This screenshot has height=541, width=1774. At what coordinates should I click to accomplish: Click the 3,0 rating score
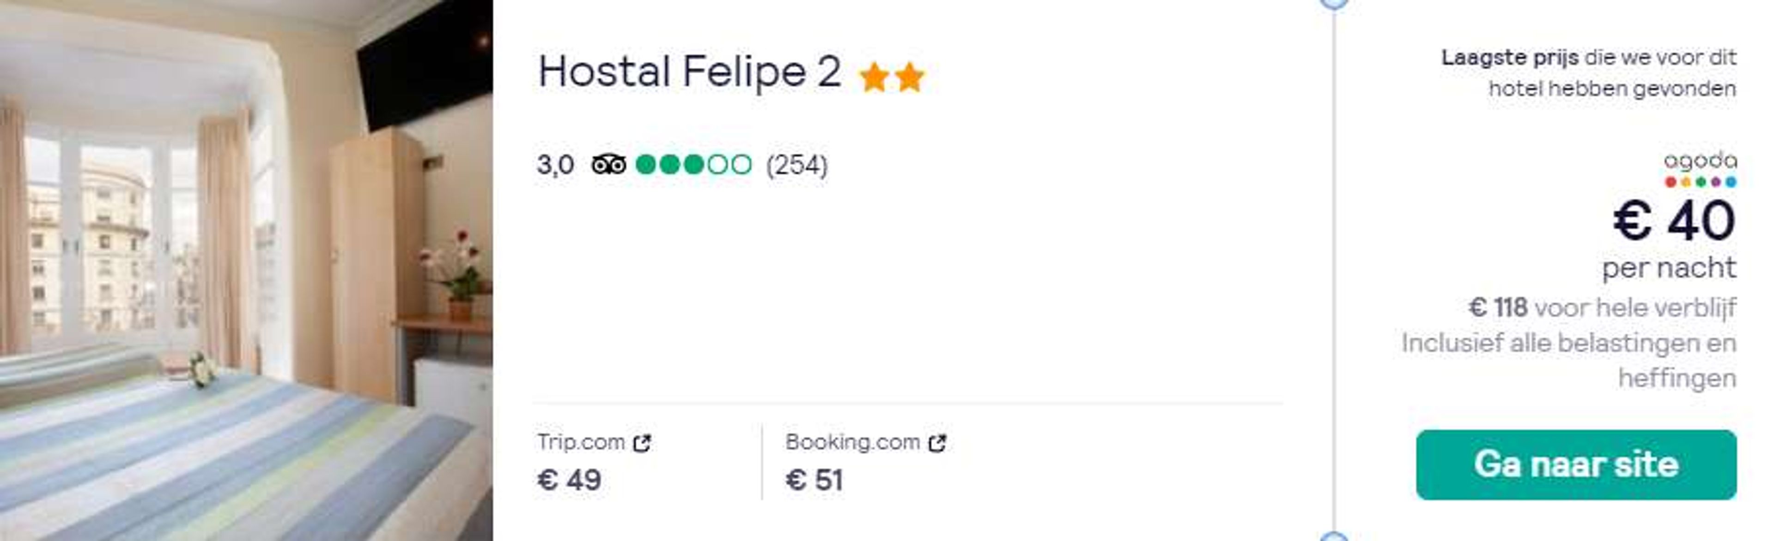[x=555, y=165]
